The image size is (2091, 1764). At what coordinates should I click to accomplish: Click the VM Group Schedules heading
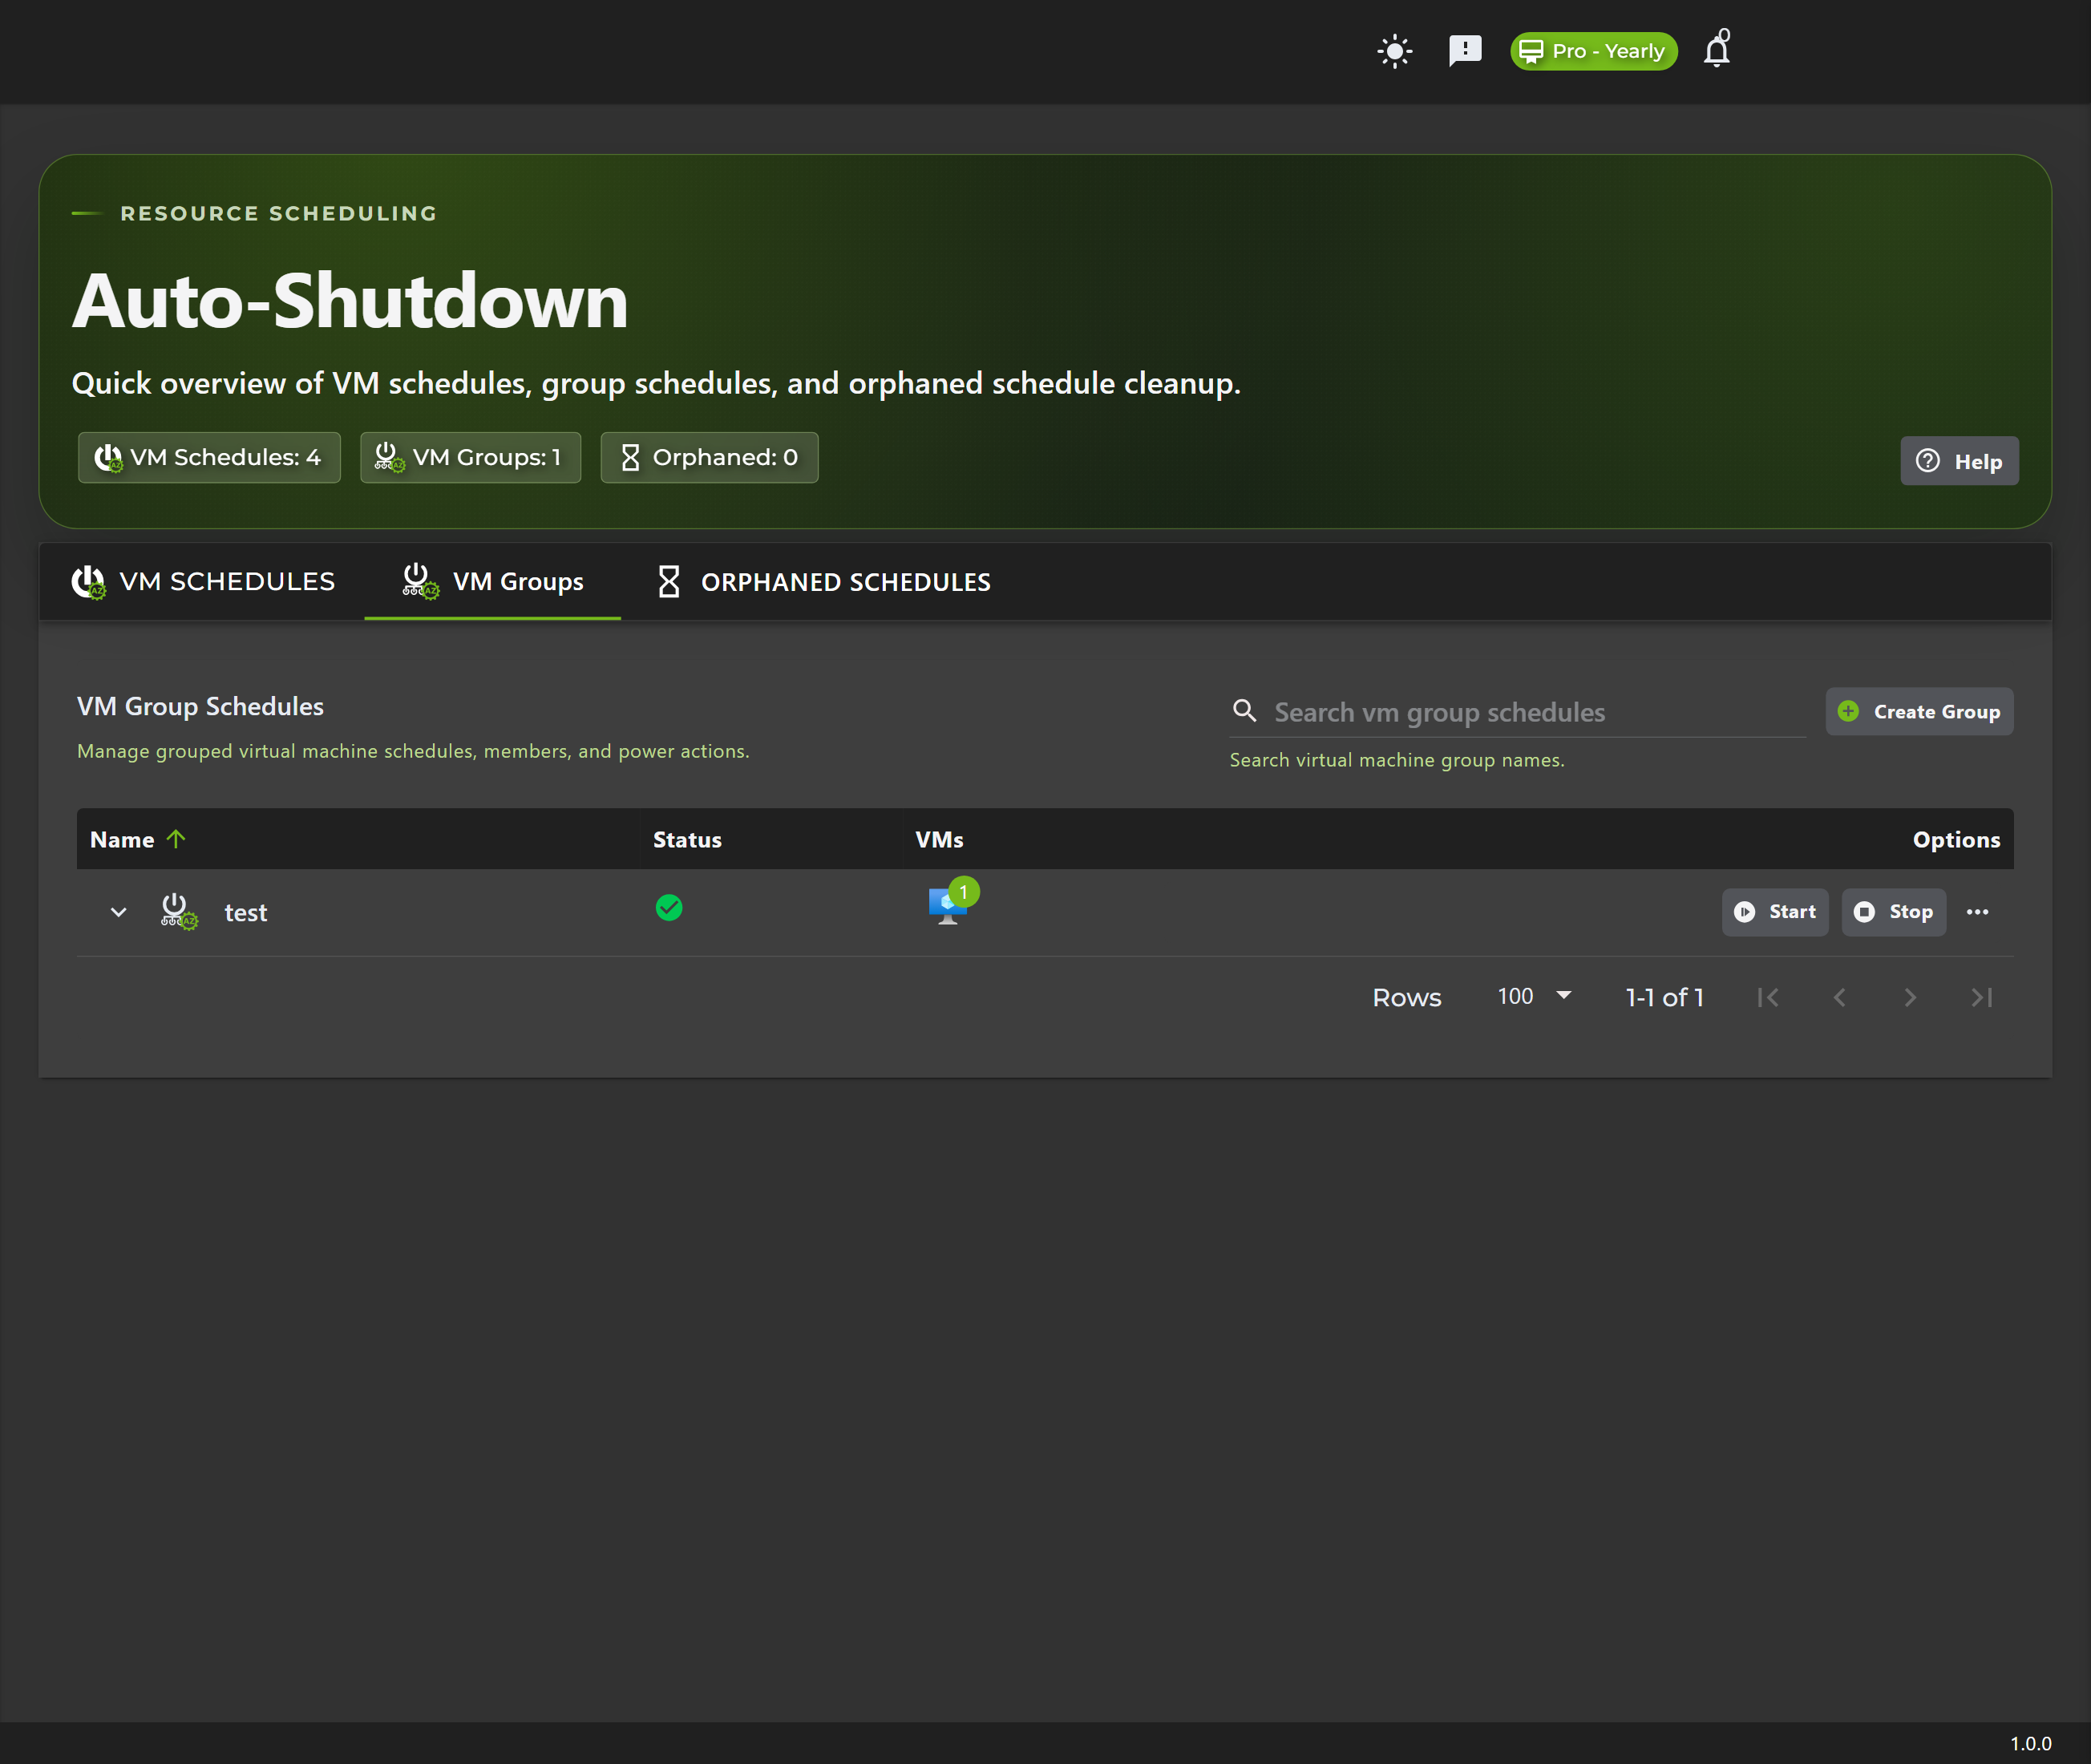click(200, 706)
